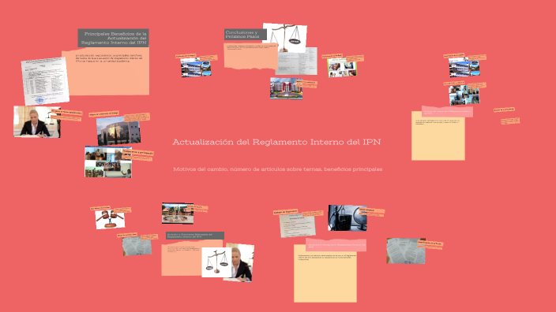Open the "Principales Beneficios de la Actualización" heading

pos(113,38)
